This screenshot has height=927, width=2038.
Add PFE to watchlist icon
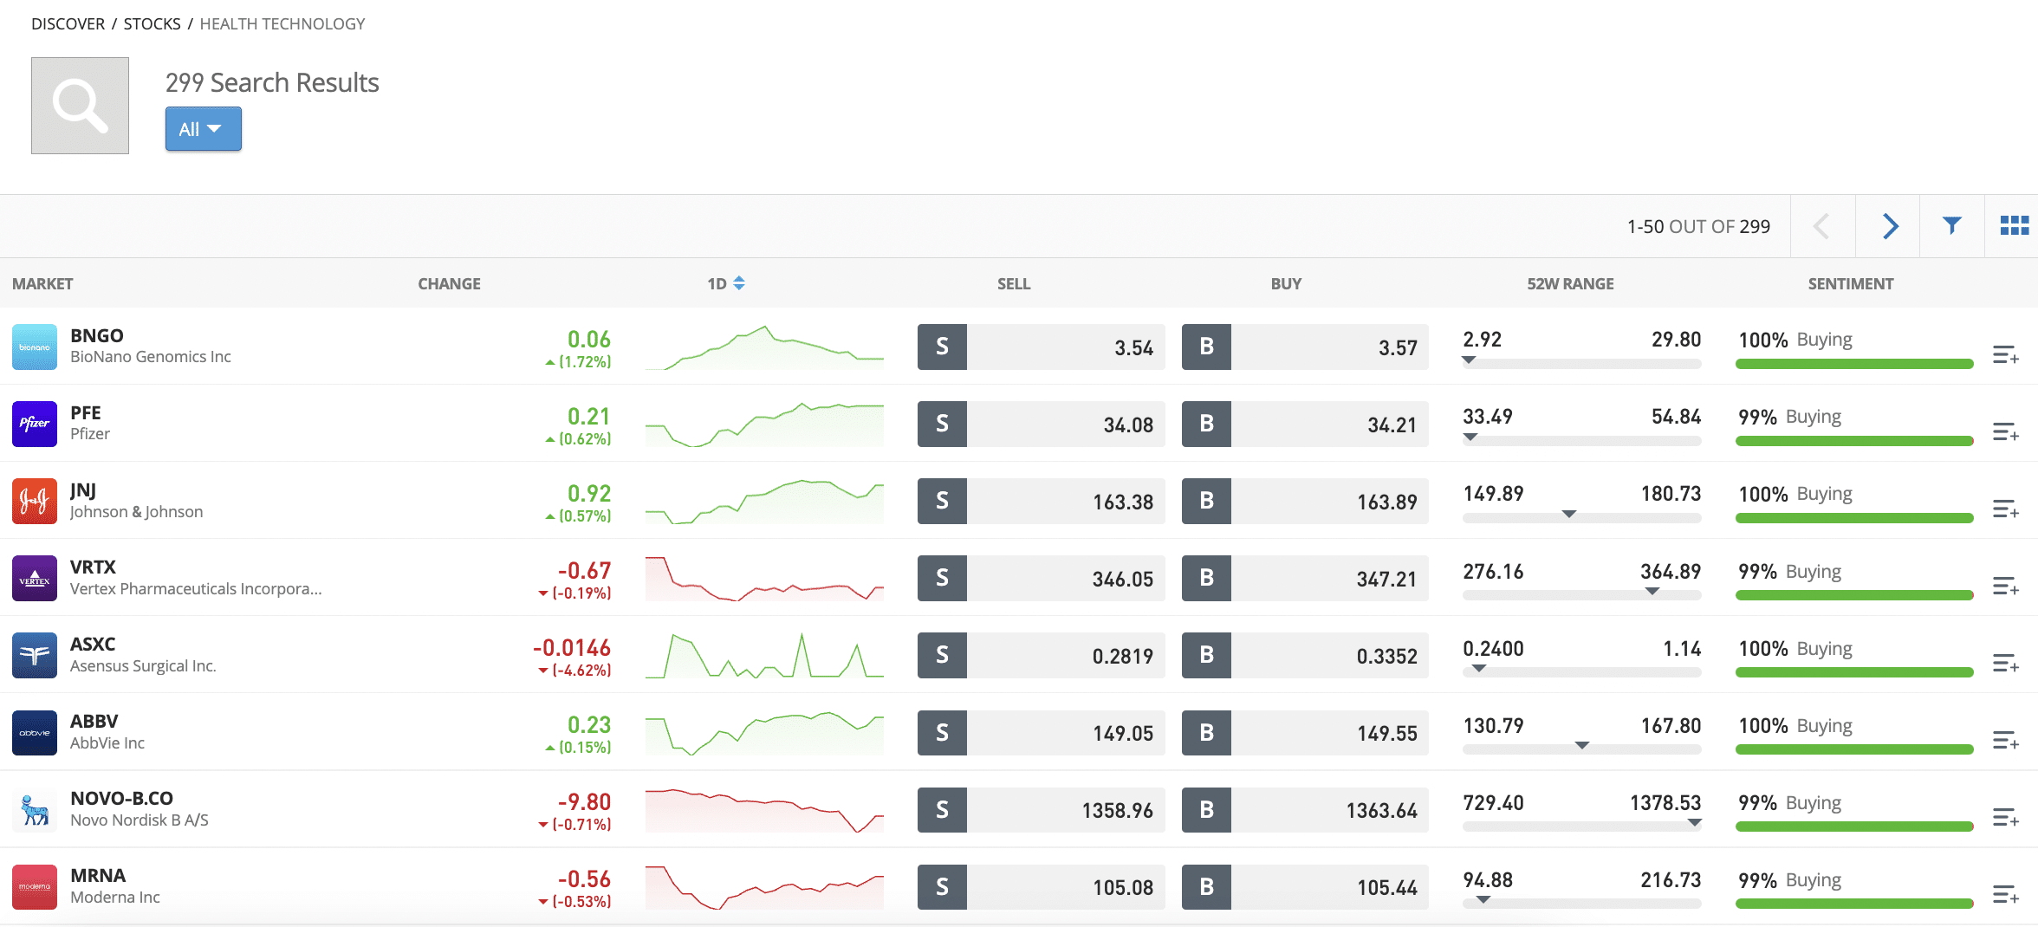point(2006,431)
